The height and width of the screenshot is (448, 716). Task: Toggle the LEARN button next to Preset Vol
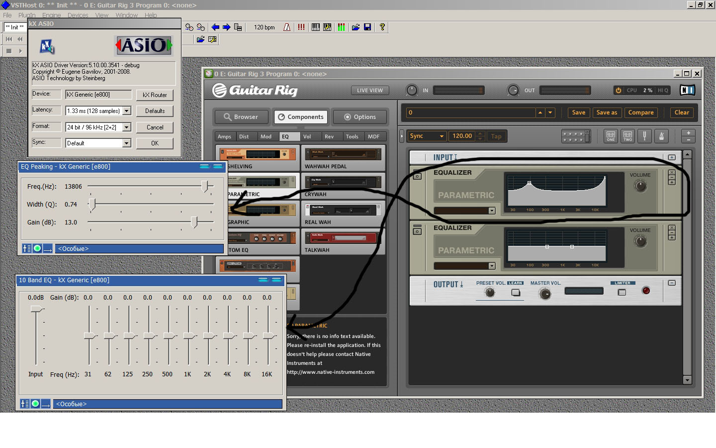(x=516, y=293)
